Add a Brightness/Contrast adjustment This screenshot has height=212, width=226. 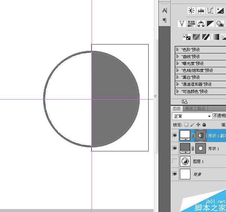(x=191, y=11)
